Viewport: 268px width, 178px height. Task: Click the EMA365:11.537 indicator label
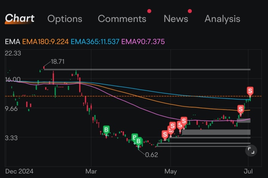95,42
